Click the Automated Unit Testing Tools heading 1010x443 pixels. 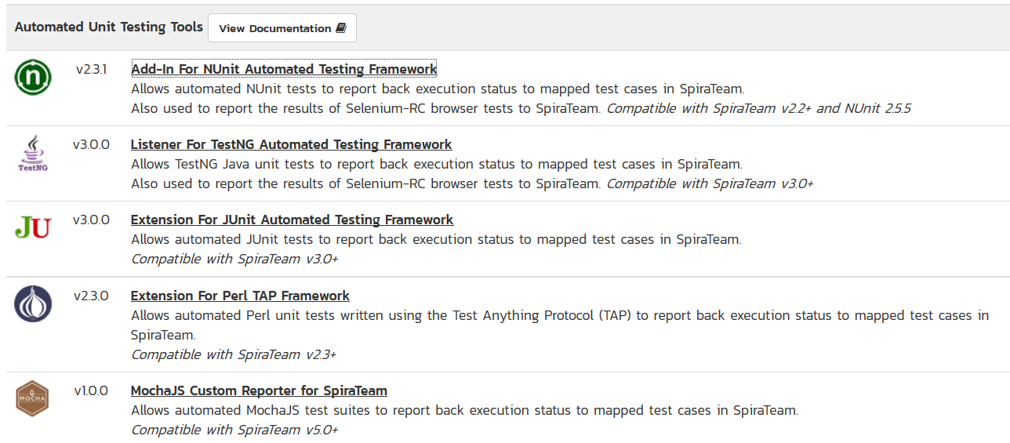coord(109,27)
